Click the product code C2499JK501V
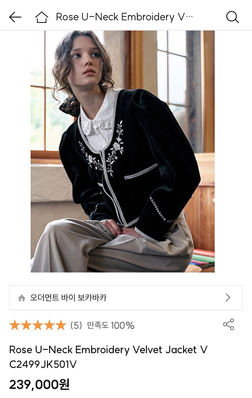The width and height of the screenshot is (252, 398). pyautogui.click(x=43, y=364)
